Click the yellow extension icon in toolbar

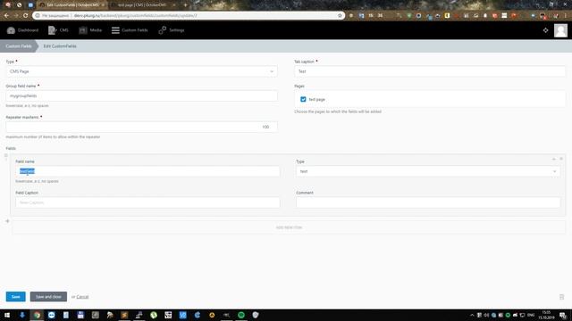click(447, 16)
